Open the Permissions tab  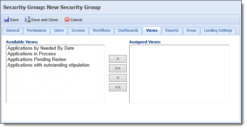tap(36, 30)
